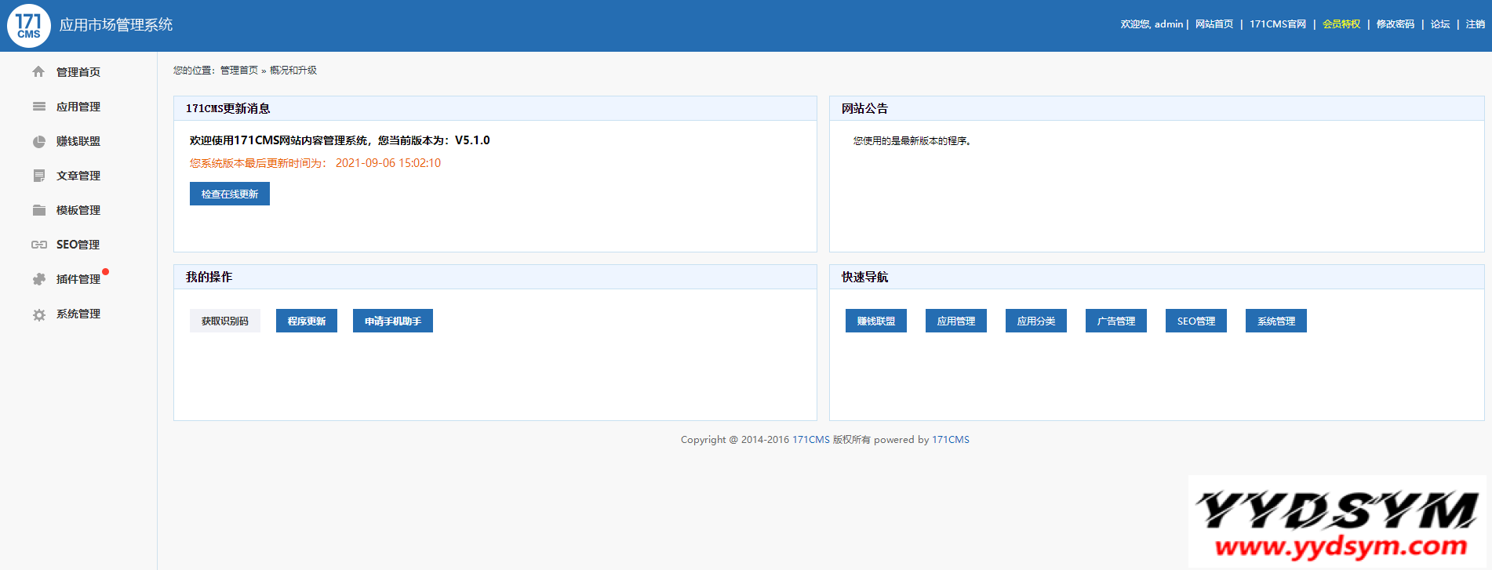
Task: Log out using the 注销 link
Action: click(1475, 24)
